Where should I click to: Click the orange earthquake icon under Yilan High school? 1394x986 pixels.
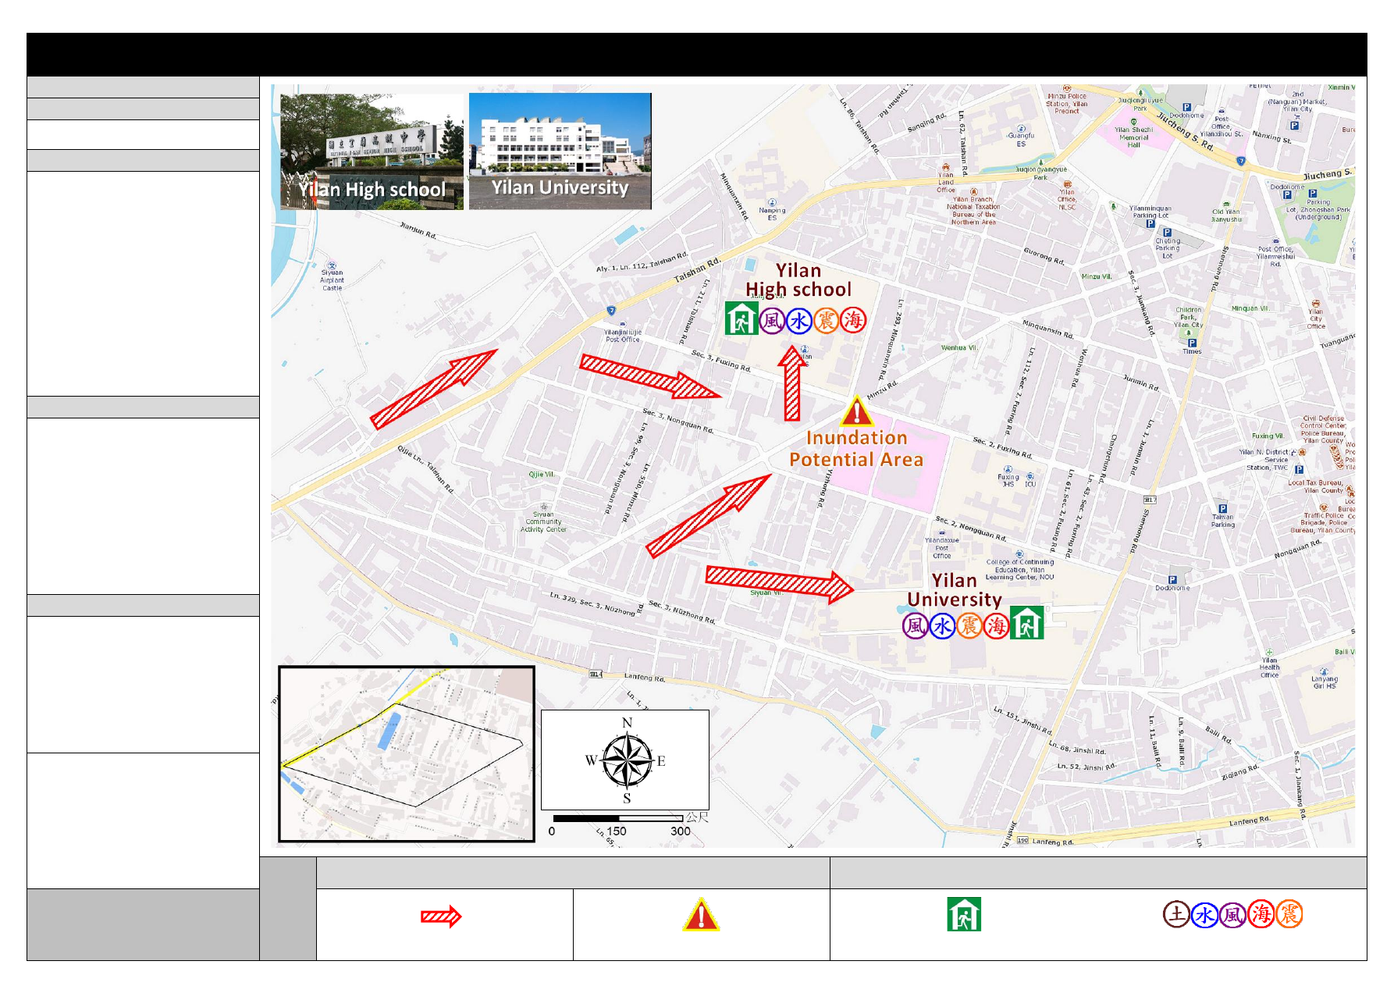click(826, 320)
